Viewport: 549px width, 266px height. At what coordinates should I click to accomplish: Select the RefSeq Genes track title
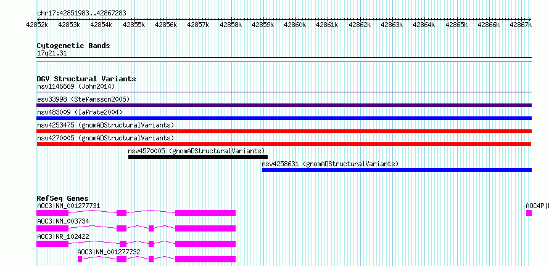(x=63, y=198)
